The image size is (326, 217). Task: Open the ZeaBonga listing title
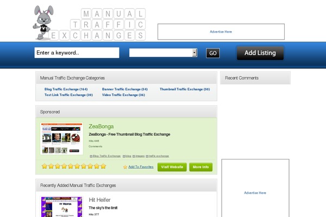point(101,126)
